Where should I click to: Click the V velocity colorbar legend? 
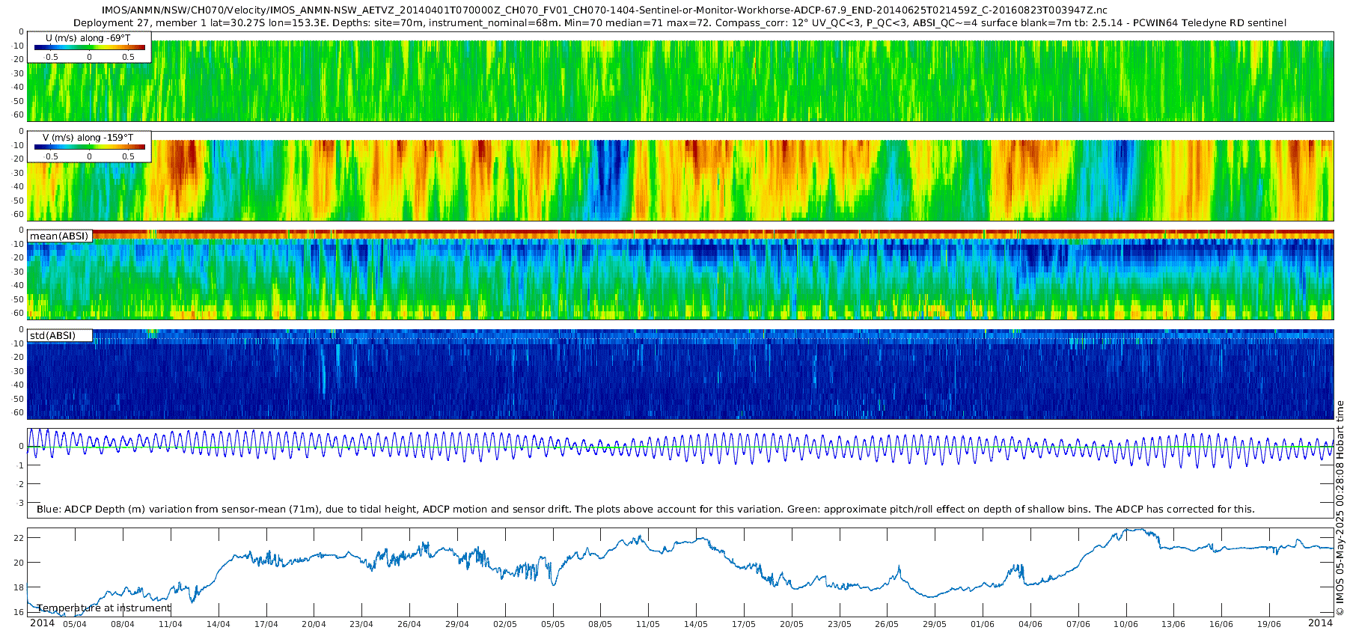point(89,147)
